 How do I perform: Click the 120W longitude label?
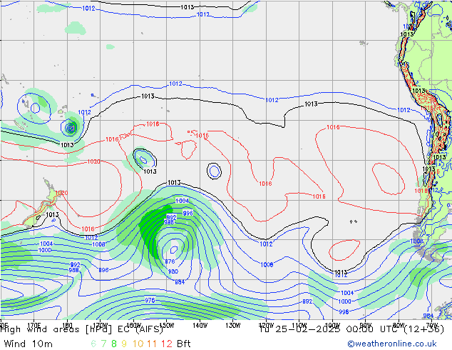(x=266, y=325)
